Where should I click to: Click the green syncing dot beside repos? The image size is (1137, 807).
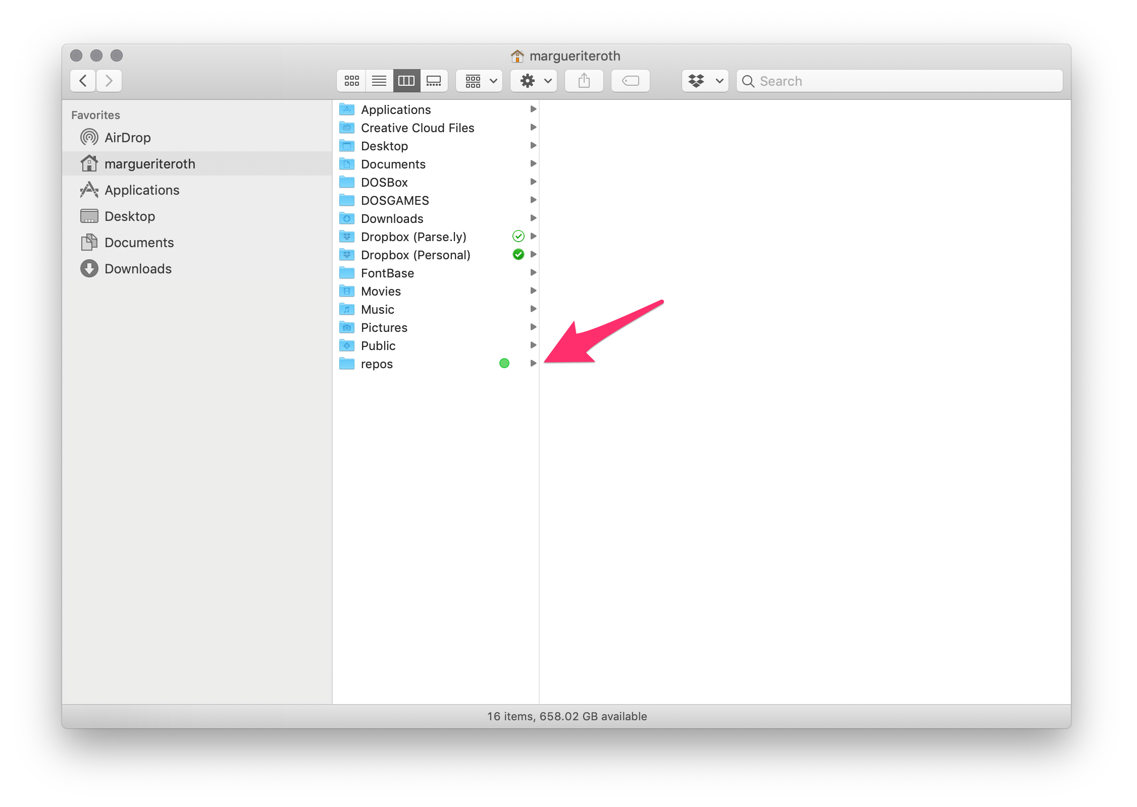(504, 363)
